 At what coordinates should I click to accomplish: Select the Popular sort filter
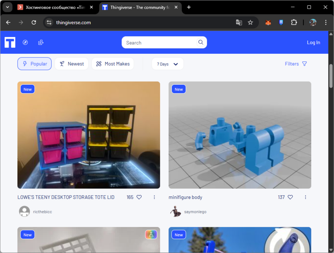tap(35, 64)
